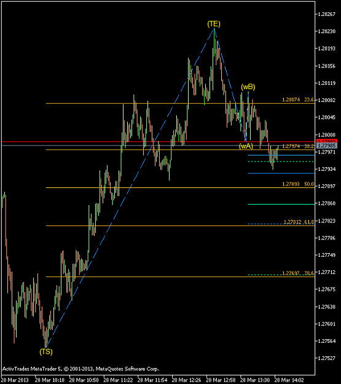Click price scale value 1.28082
The image size is (341, 384).
(x=326, y=100)
